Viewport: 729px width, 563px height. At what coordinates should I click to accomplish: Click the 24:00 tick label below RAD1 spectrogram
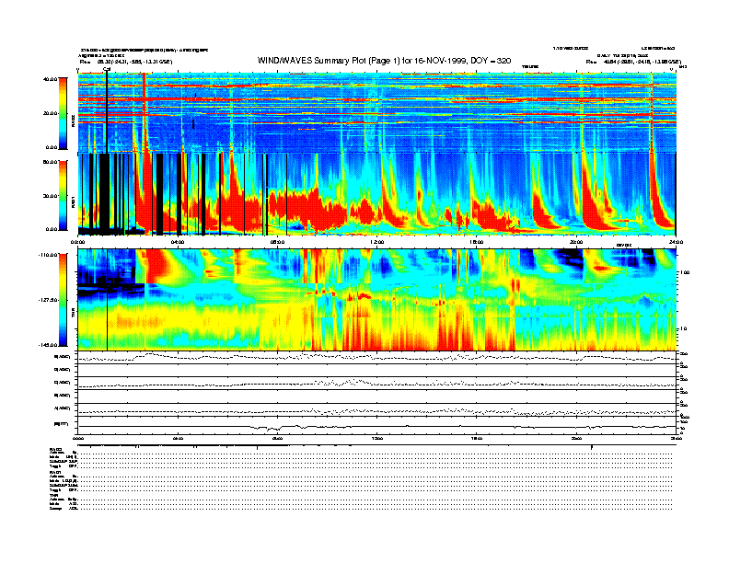(676, 242)
